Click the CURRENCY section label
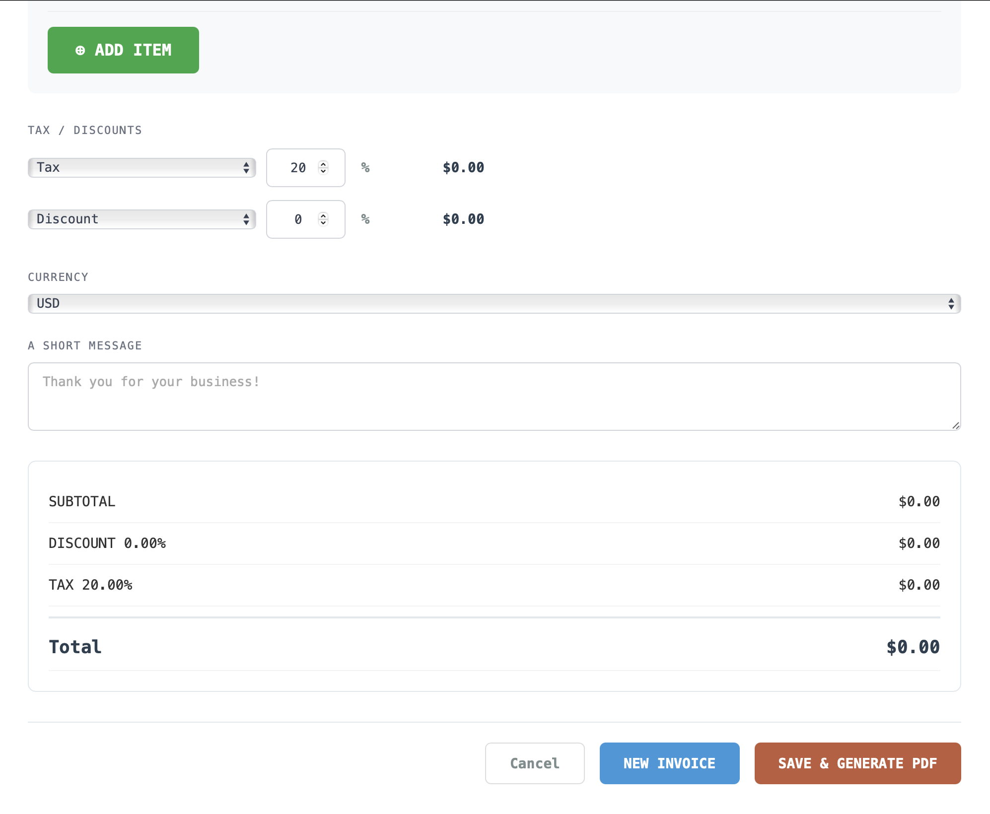Image resolution: width=990 pixels, height=814 pixels. click(x=58, y=277)
